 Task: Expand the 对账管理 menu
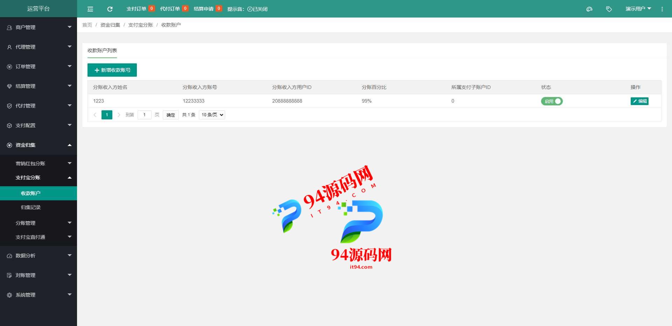38,275
